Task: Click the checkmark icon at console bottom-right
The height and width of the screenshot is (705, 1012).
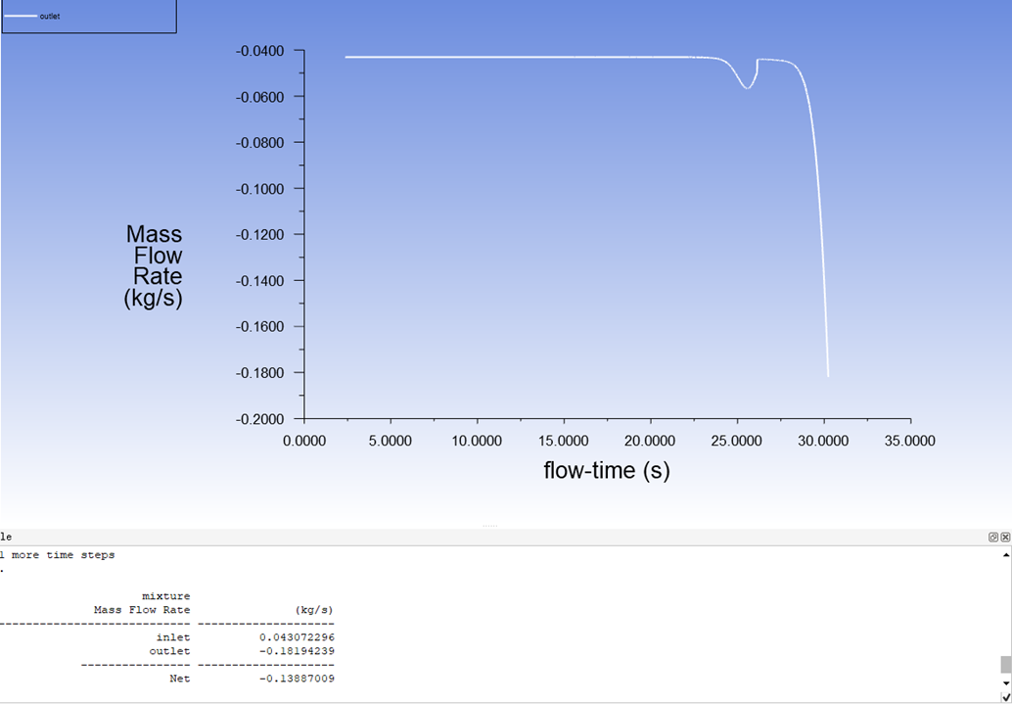Action: (1005, 696)
